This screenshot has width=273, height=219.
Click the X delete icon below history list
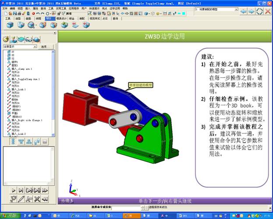point(37,199)
